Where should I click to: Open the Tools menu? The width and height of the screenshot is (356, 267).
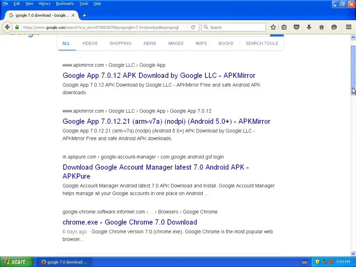point(83,3)
